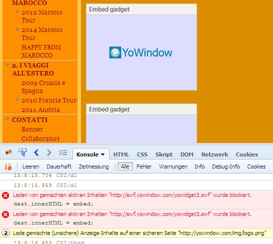Click the first Embed gadget title

point(109,9)
